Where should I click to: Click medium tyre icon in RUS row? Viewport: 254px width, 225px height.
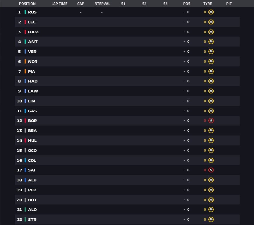coord(211,12)
